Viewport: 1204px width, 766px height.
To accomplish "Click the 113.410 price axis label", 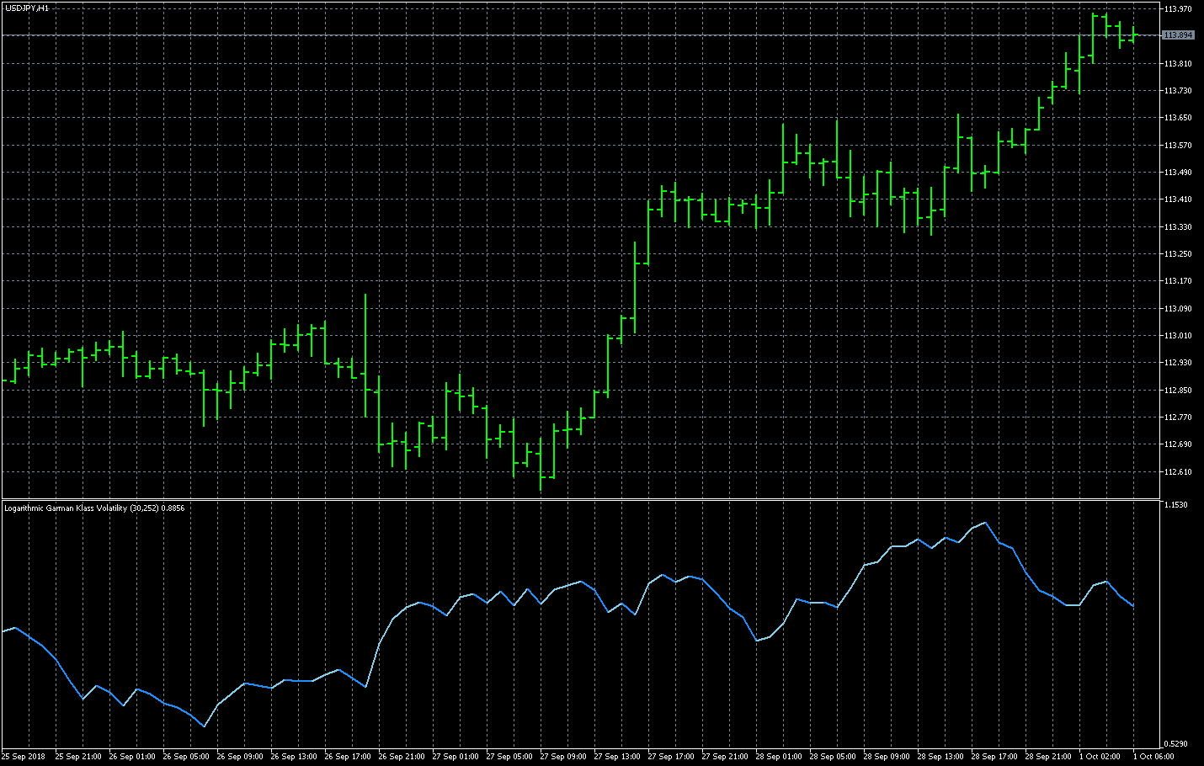I will (1178, 199).
